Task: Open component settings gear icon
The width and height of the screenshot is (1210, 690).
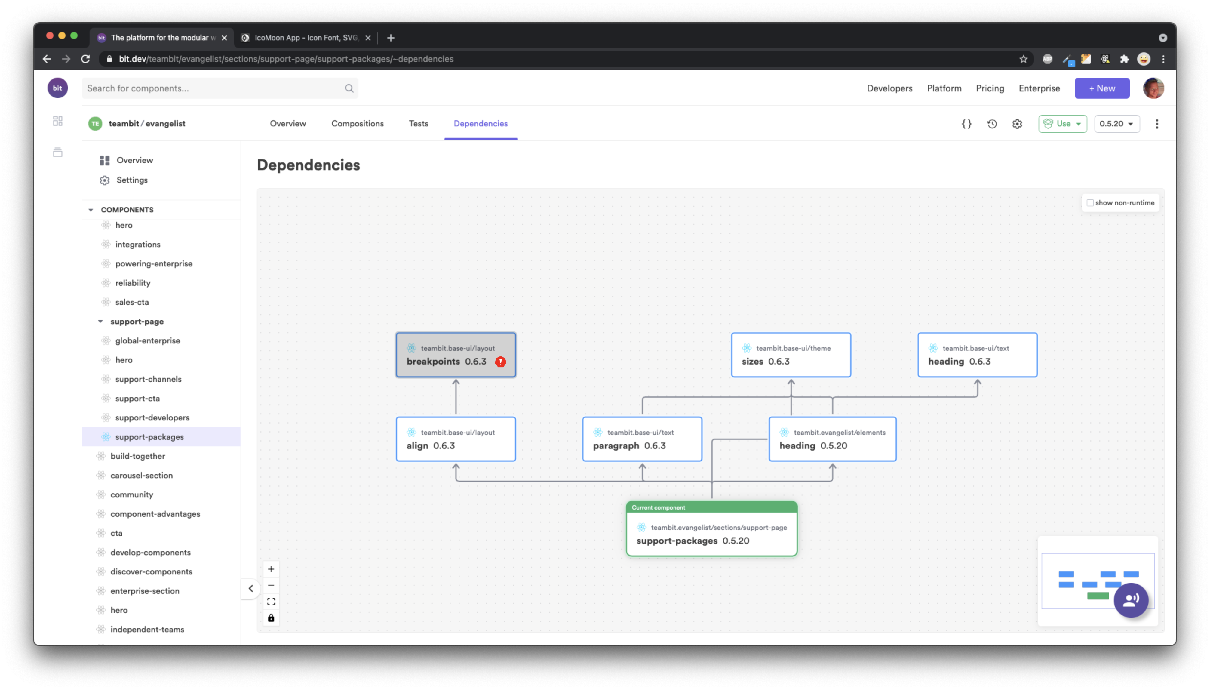Action: pos(1017,124)
